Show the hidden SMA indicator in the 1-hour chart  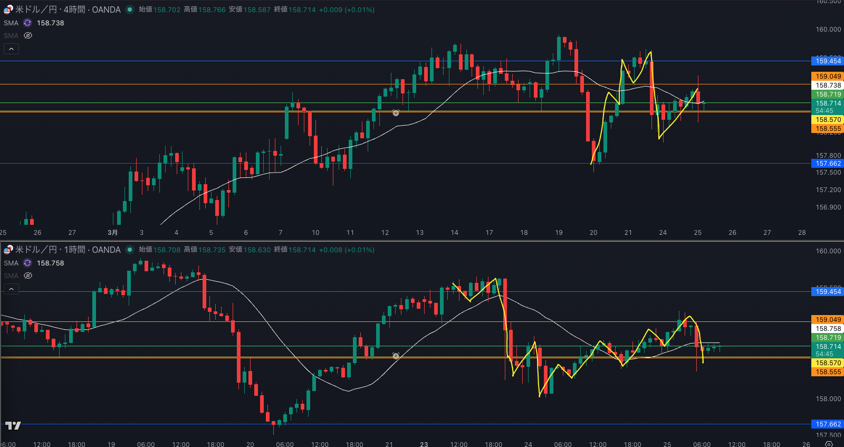tap(28, 275)
